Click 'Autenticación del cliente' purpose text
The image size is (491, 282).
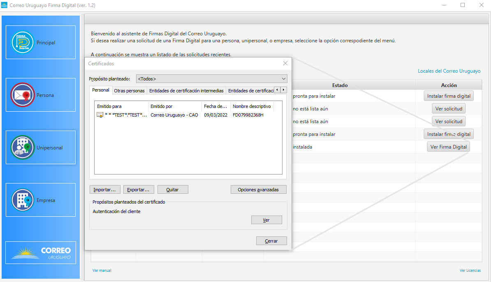point(116,211)
